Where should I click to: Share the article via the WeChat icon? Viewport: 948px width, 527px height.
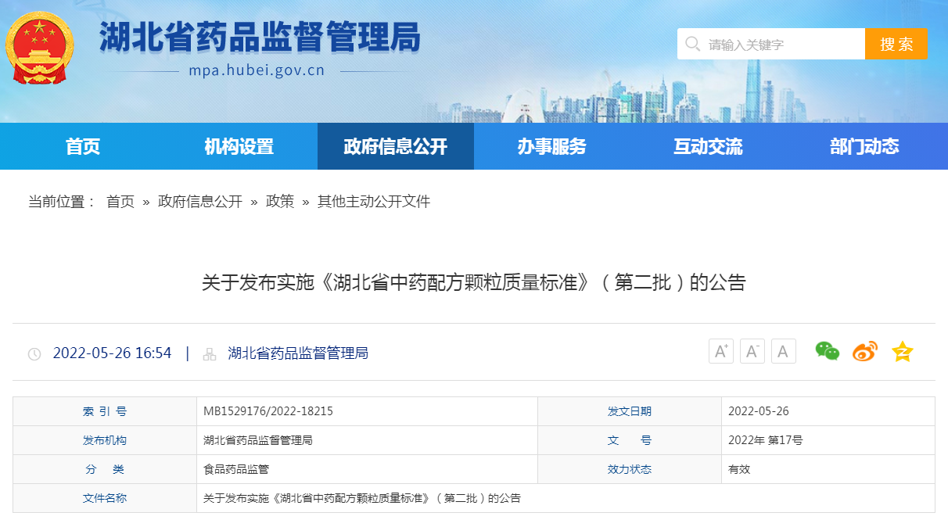827,351
